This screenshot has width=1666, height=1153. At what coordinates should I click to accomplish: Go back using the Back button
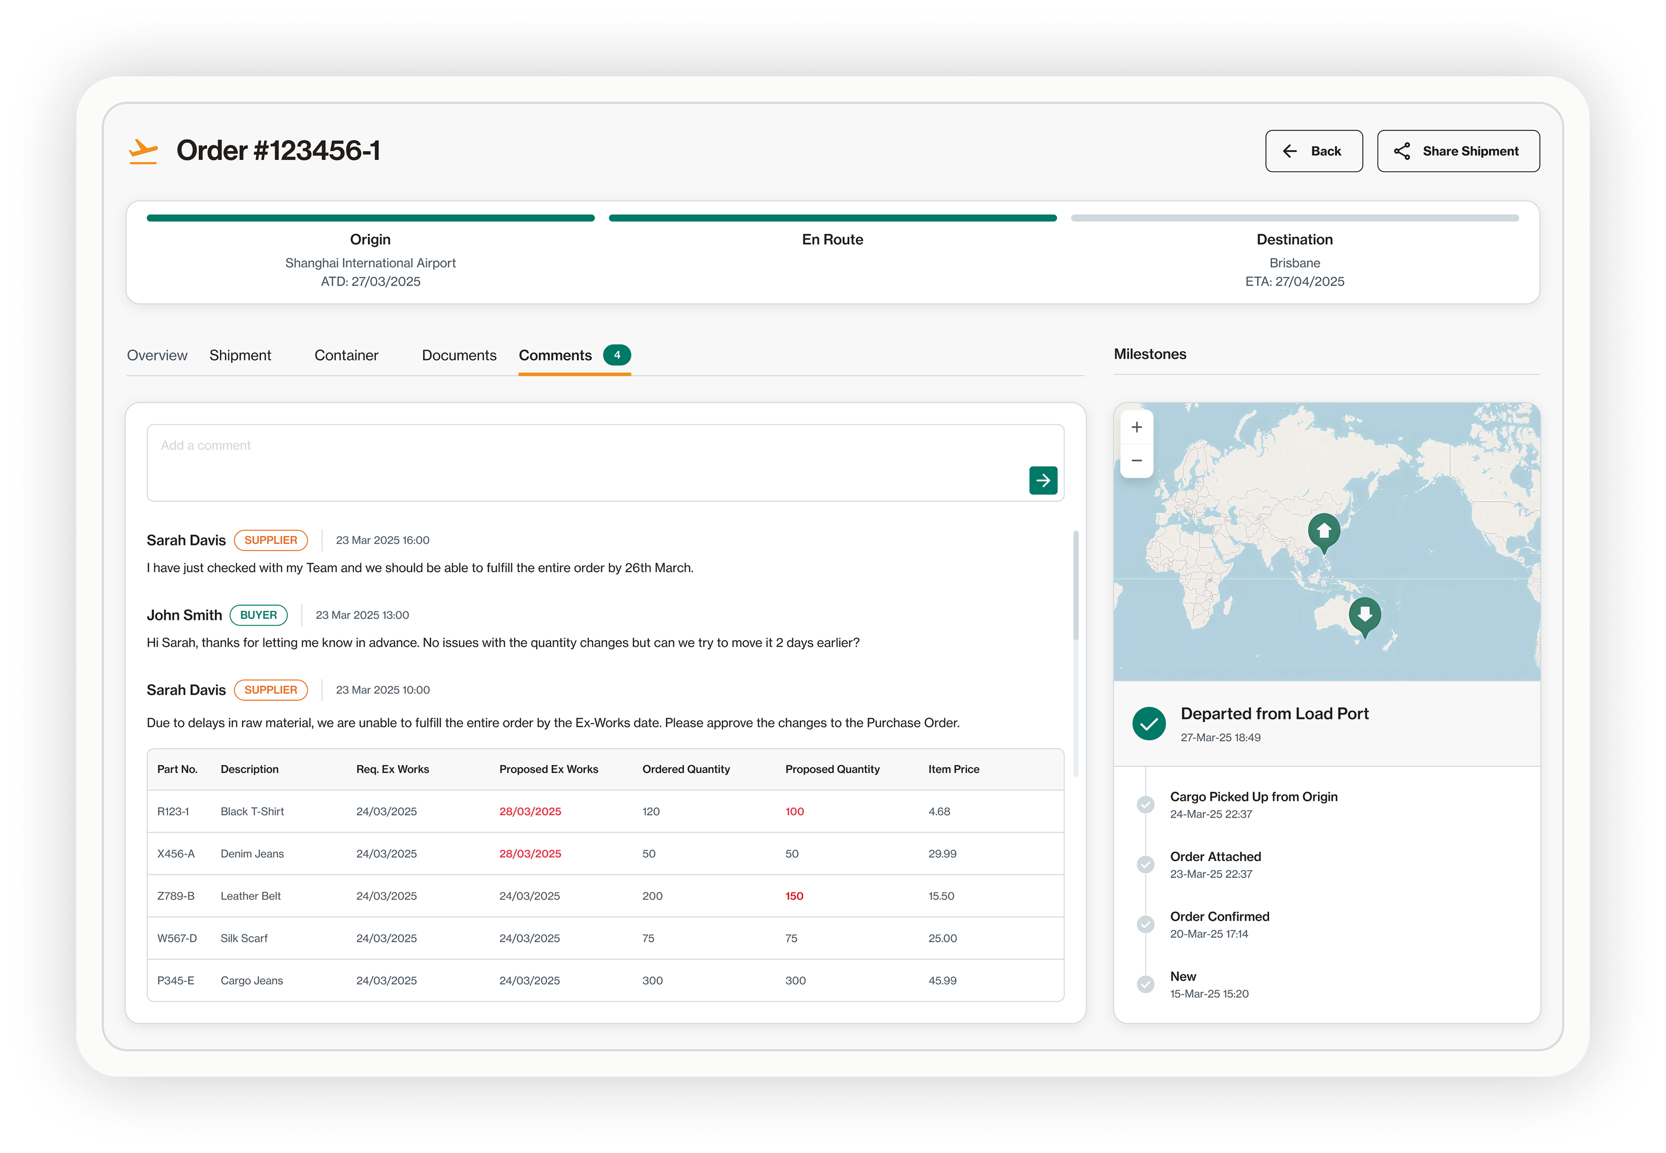pyautogui.click(x=1314, y=151)
